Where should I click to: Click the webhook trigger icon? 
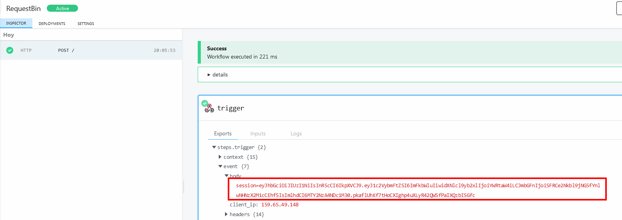(x=209, y=108)
